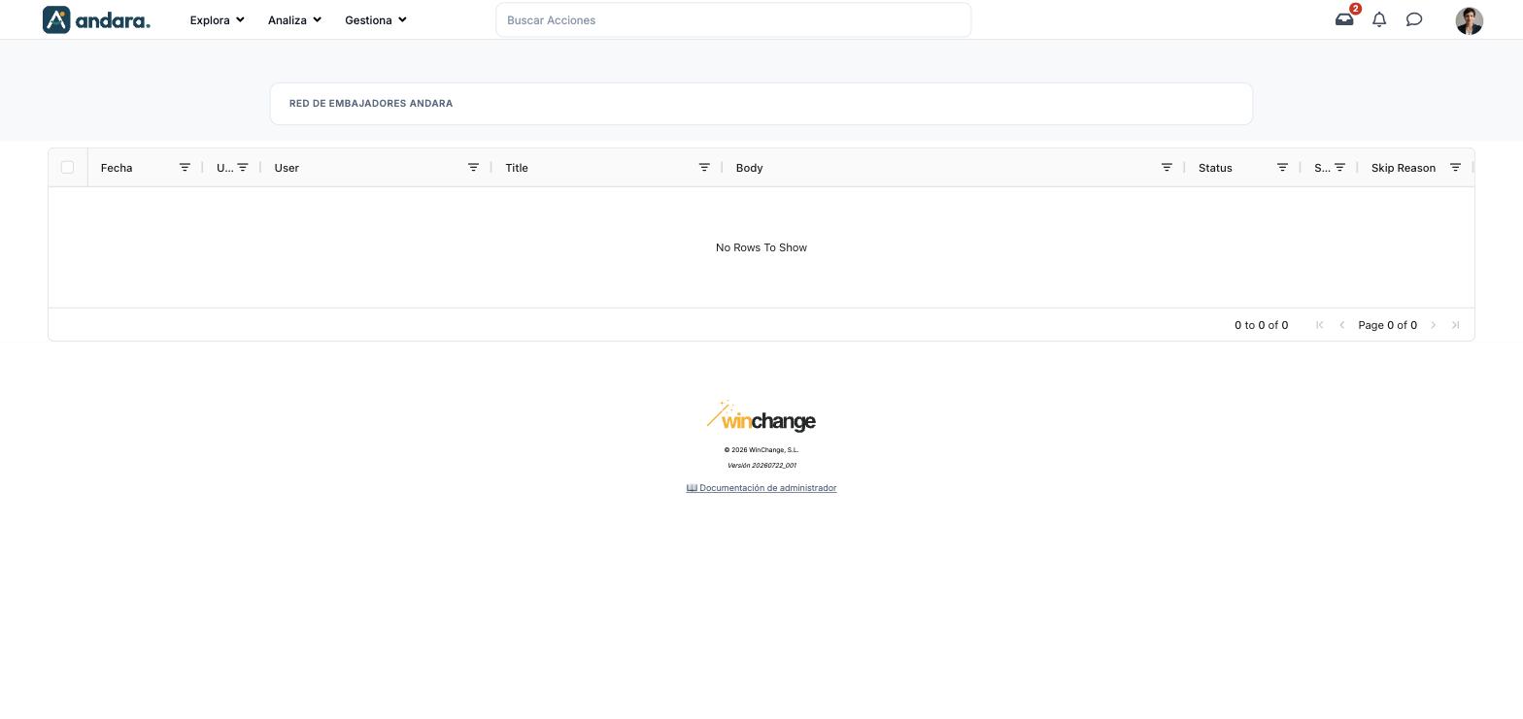This screenshot has width=1523, height=719.
Task: Open the Skip Reason column filter menu
Action: 1455,168
